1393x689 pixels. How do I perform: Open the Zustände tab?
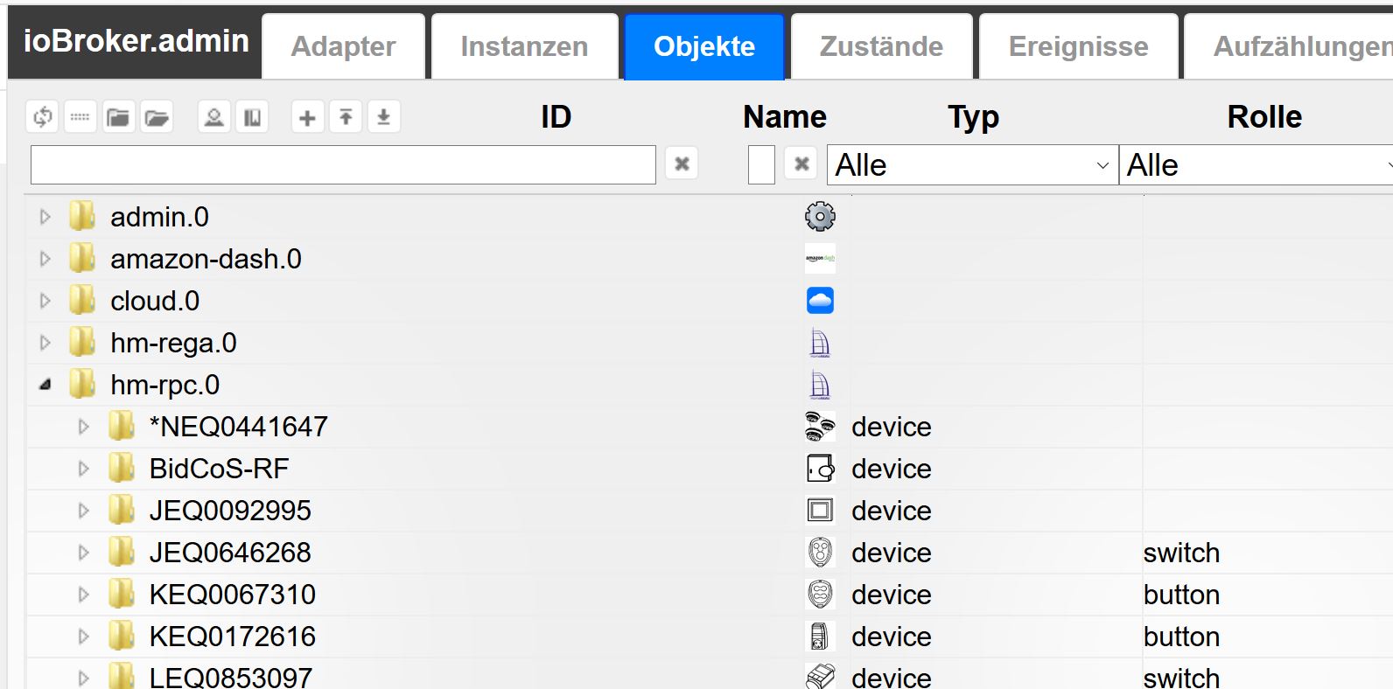click(x=881, y=46)
